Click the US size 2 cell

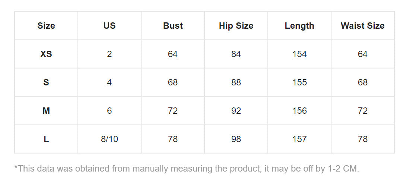pos(110,54)
